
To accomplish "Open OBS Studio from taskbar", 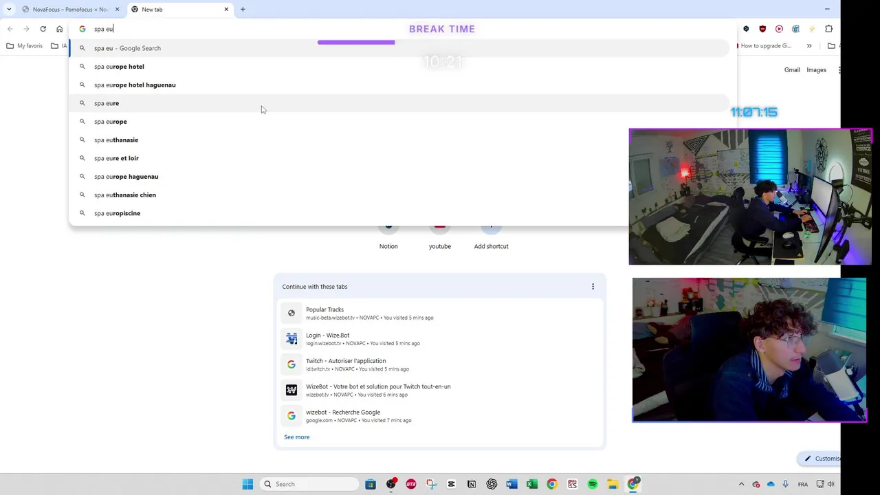I will [390, 484].
